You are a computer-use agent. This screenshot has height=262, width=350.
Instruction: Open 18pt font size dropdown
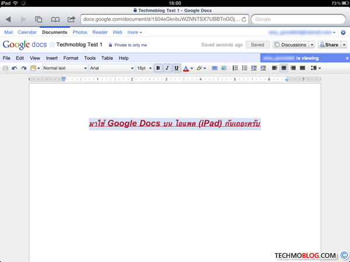[x=144, y=68]
